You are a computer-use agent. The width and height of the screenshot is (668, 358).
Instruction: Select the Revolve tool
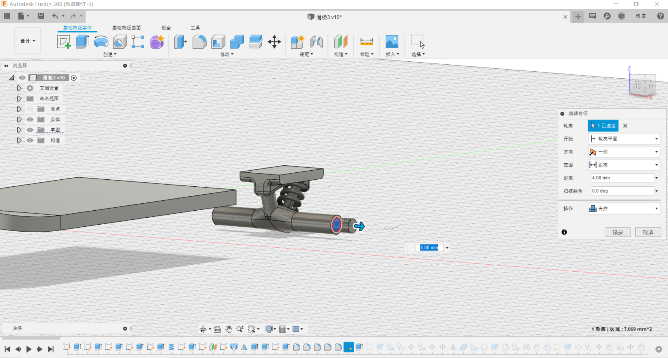[101, 42]
